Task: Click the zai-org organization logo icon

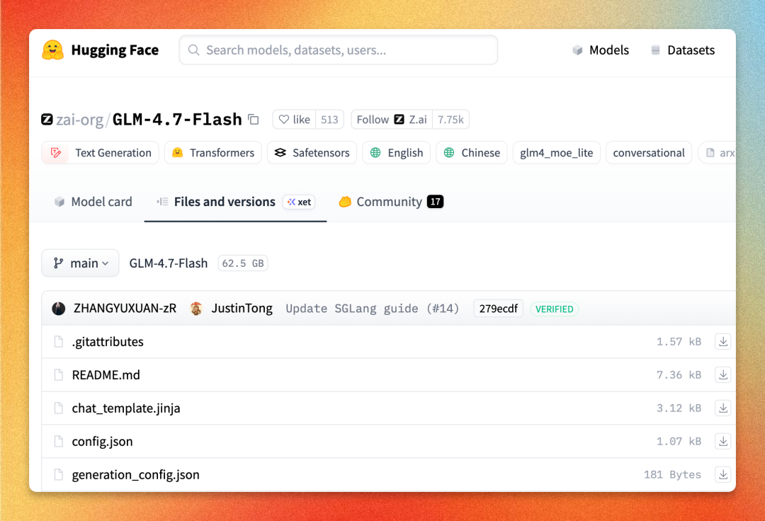Action: tap(47, 120)
